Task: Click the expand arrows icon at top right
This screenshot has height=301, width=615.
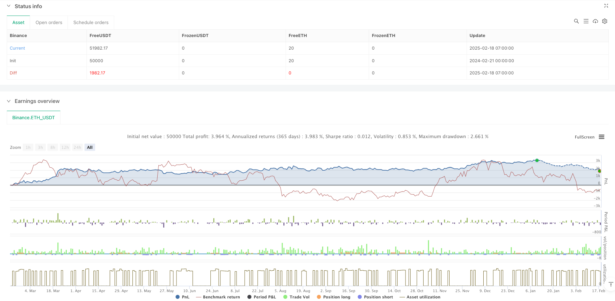Action: [606, 6]
